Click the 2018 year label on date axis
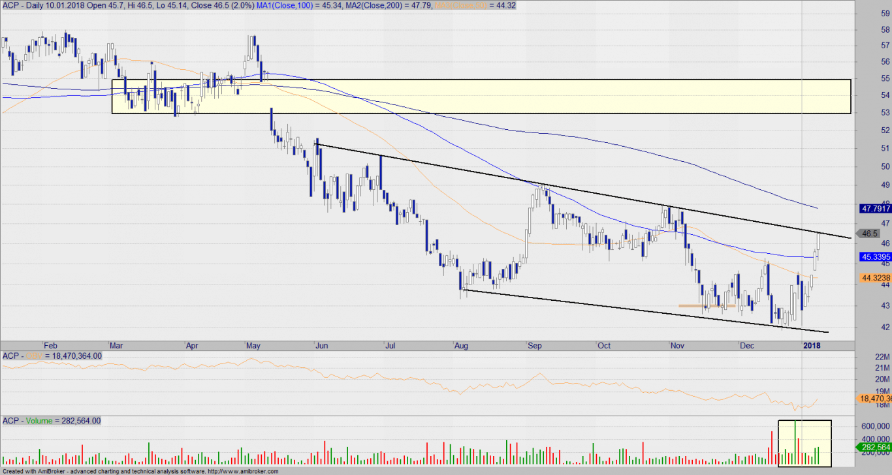The image size is (892, 475). pyautogui.click(x=812, y=345)
